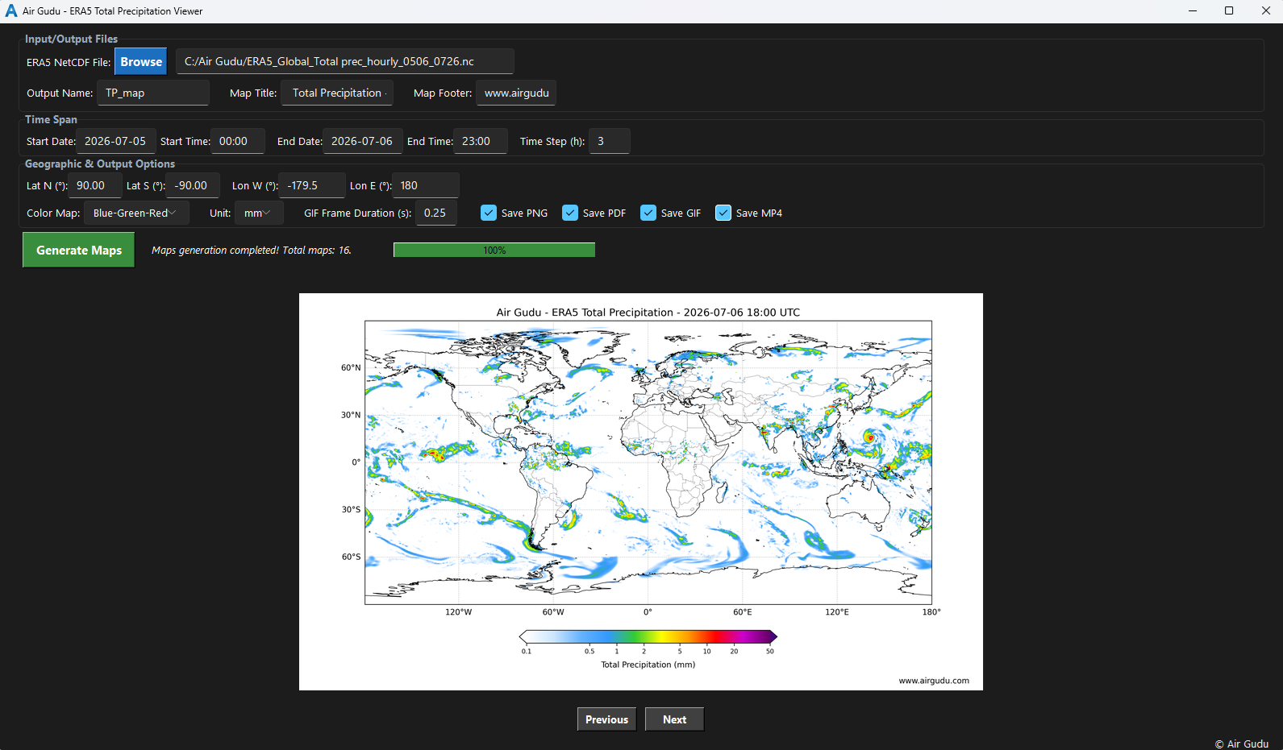Click the Lat S field
1283x750 pixels.
[193, 185]
